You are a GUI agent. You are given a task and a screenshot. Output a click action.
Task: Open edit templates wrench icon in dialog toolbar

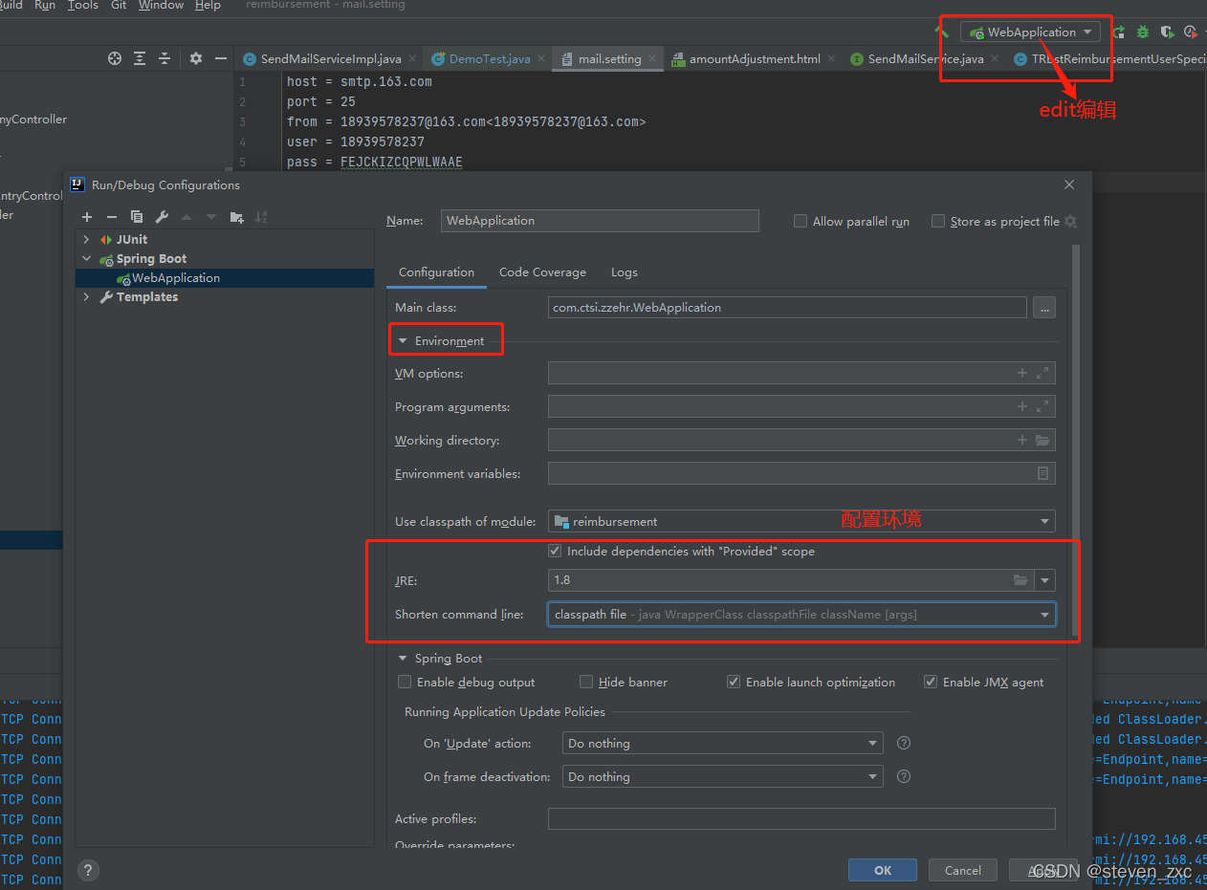pos(163,217)
